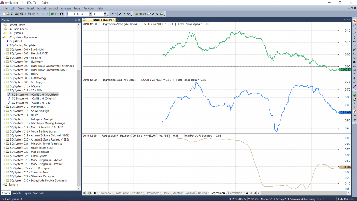
Task: Switch to the Symbols panel tab
Action: click(38, 193)
